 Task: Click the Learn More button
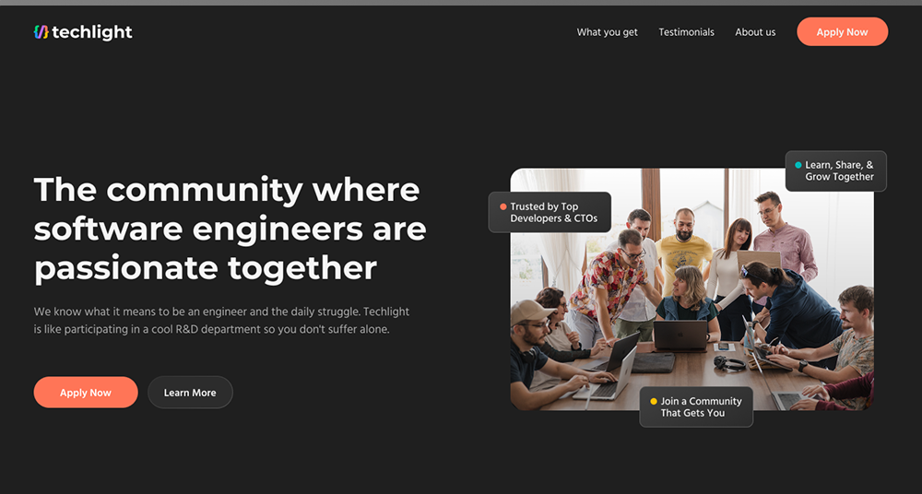click(x=190, y=393)
